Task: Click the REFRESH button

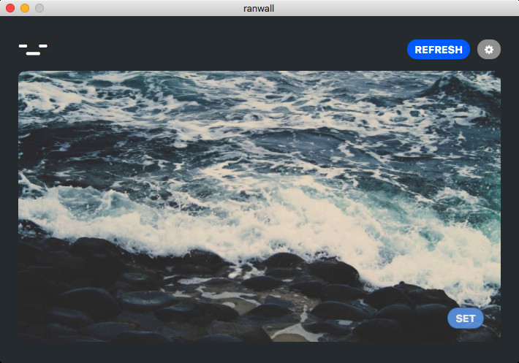Action: tap(439, 50)
